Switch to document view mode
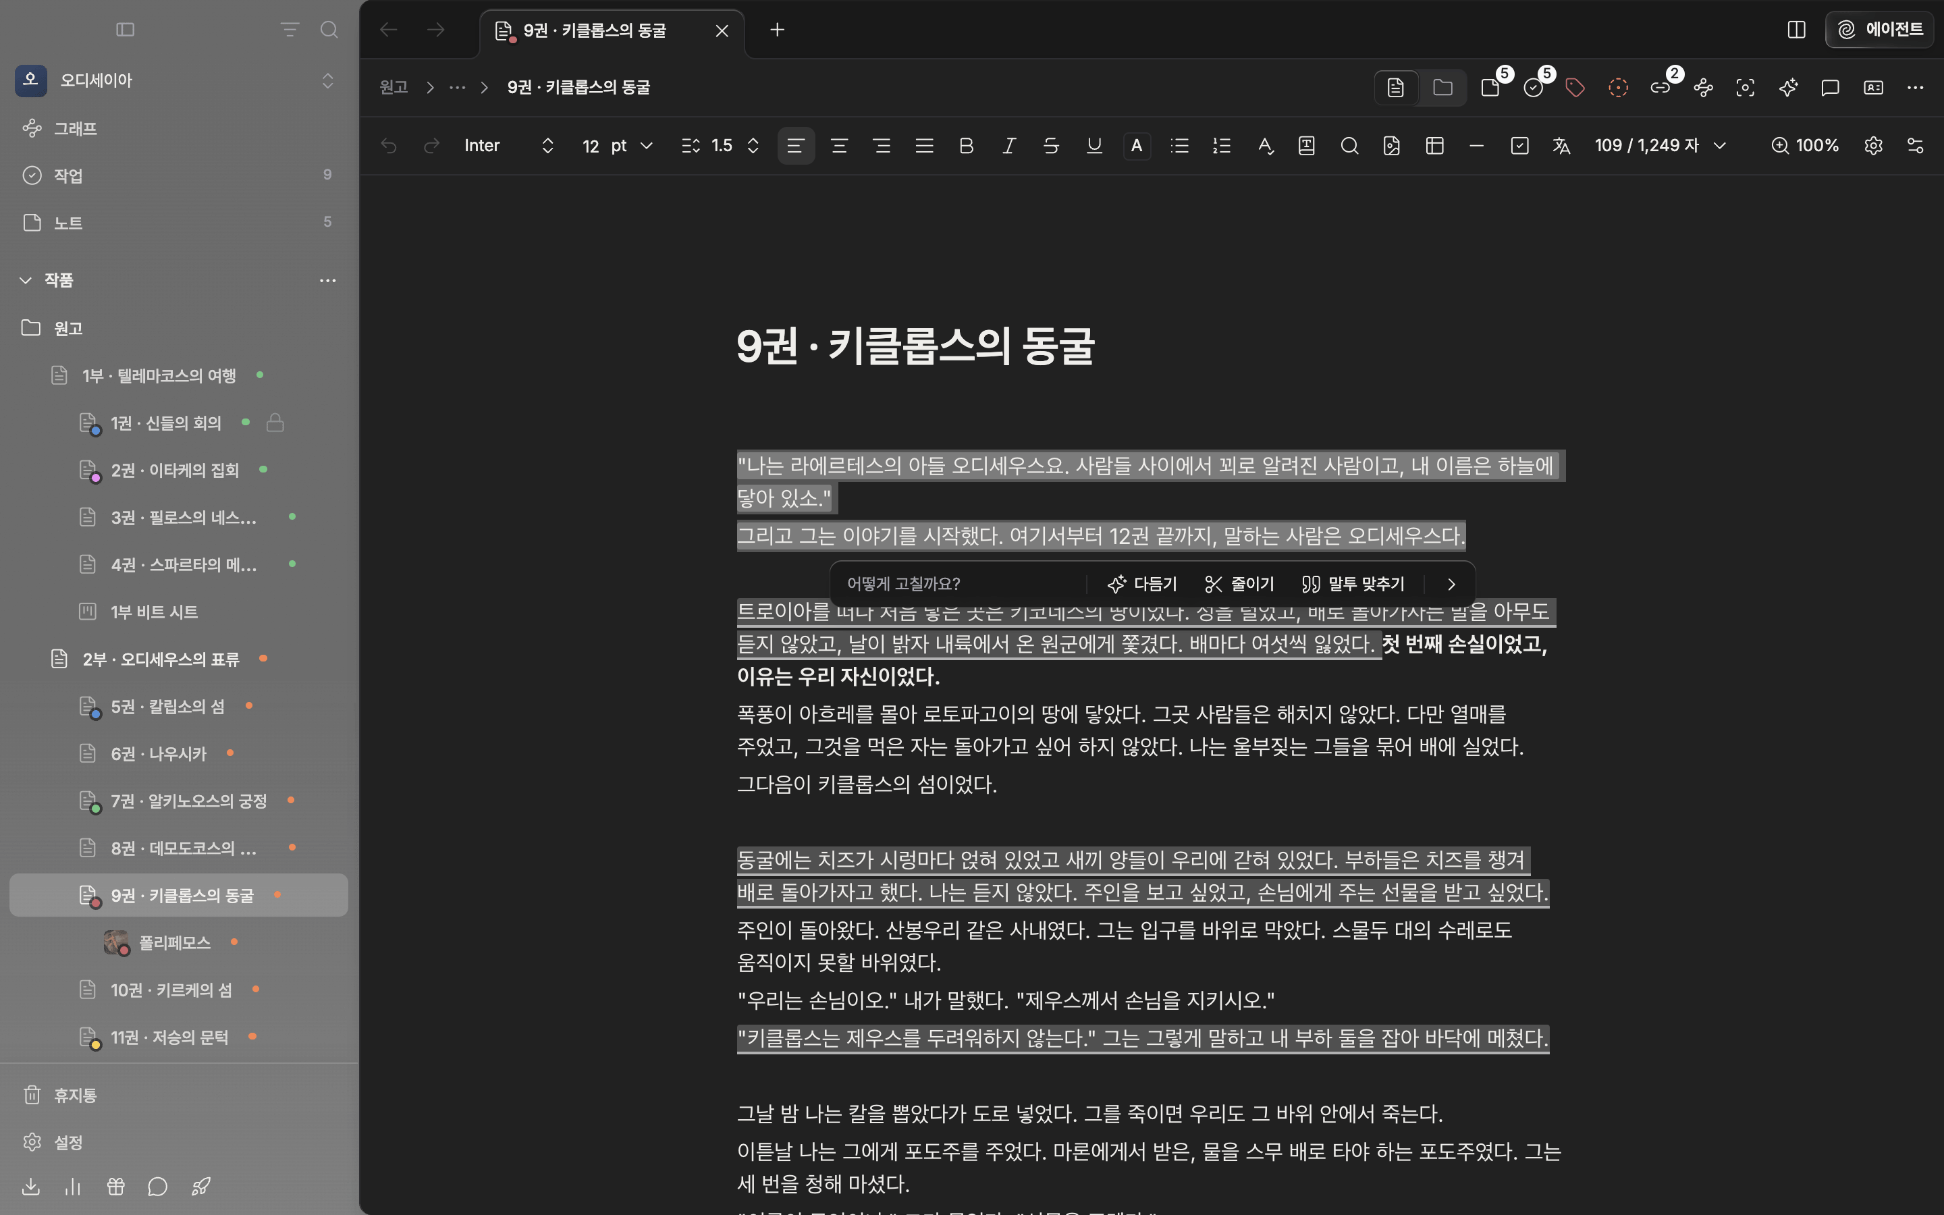This screenshot has width=1944, height=1215. pos(1396,88)
